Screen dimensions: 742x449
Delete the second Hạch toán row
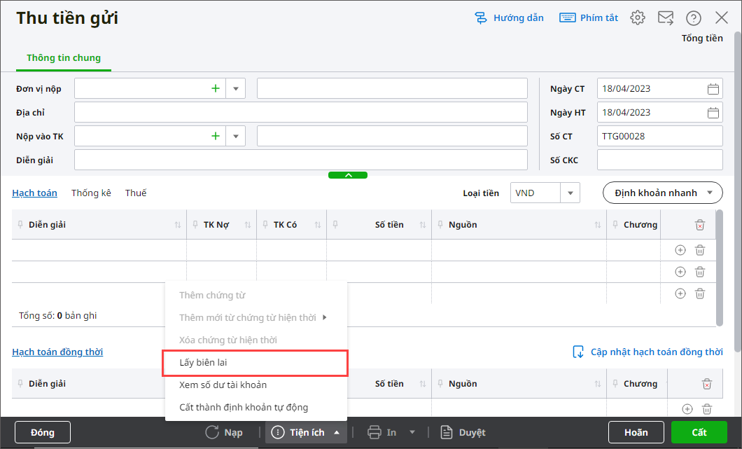click(x=699, y=272)
